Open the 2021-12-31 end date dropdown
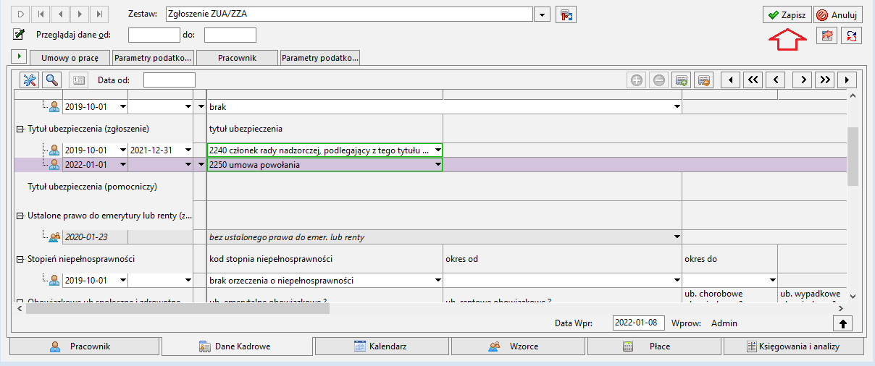The image size is (875, 366). click(x=188, y=150)
